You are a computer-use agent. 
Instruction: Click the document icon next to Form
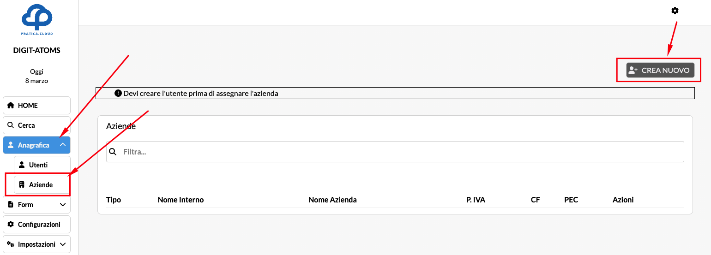point(11,204)
